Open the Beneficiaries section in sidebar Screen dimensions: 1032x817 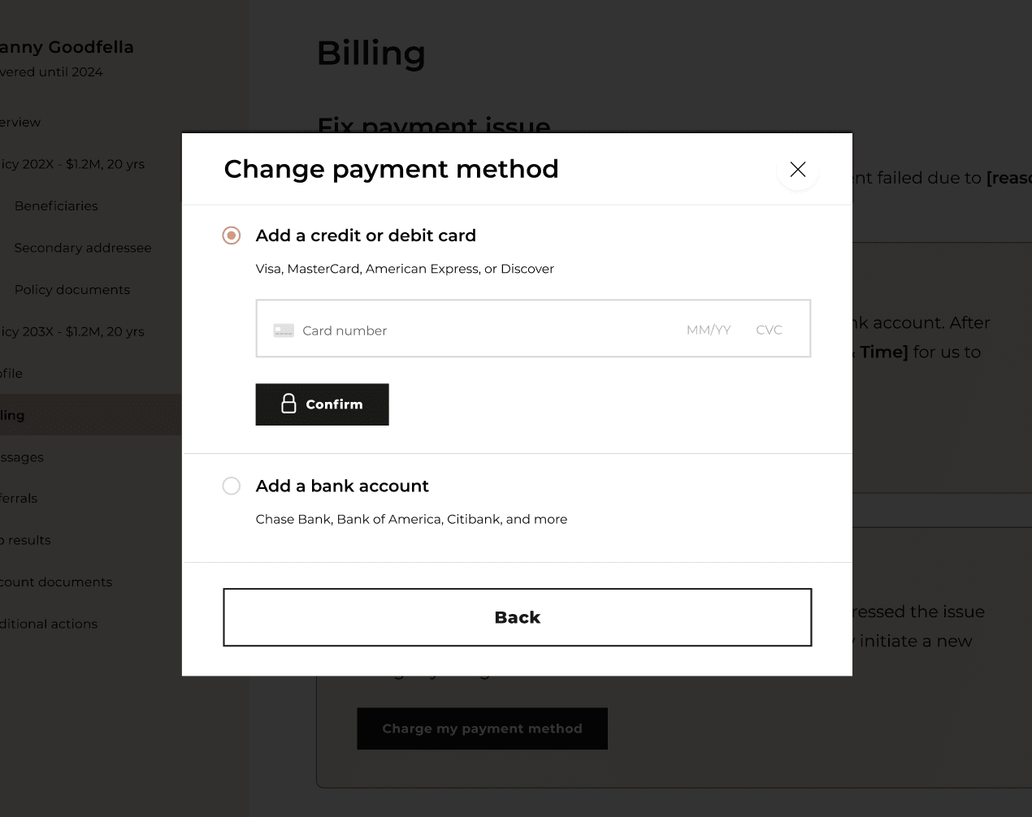(x=55, y=205)
